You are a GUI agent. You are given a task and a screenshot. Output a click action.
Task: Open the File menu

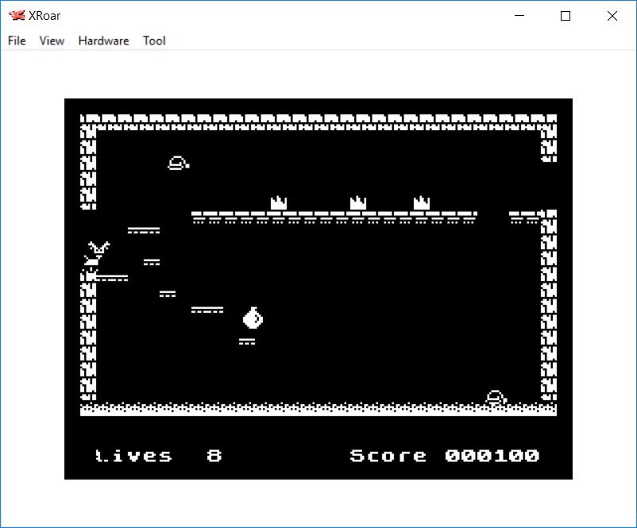coord(17,40)
